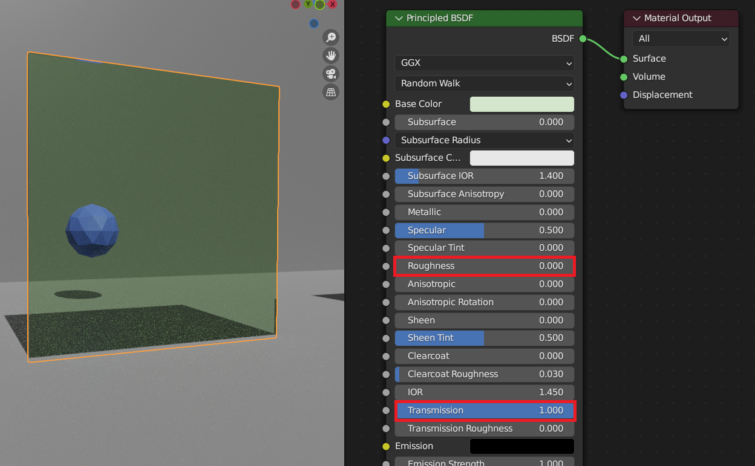Click the red X axis gizmo
Image resolution: width=755 pixels, height=466 pixels.
point(332,4)
